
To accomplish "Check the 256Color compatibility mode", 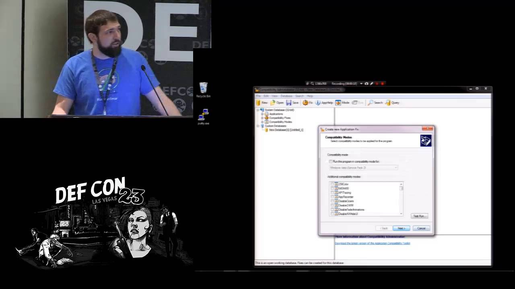I will tap(332, 184).
